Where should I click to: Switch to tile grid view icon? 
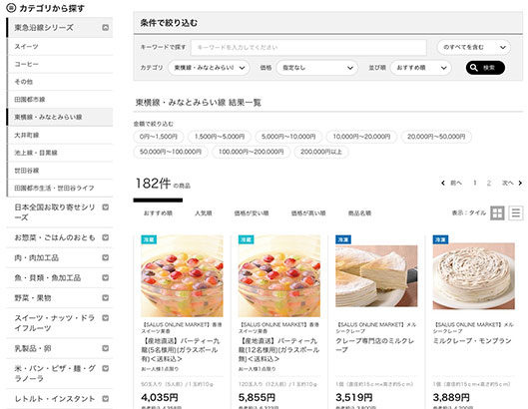497,213
